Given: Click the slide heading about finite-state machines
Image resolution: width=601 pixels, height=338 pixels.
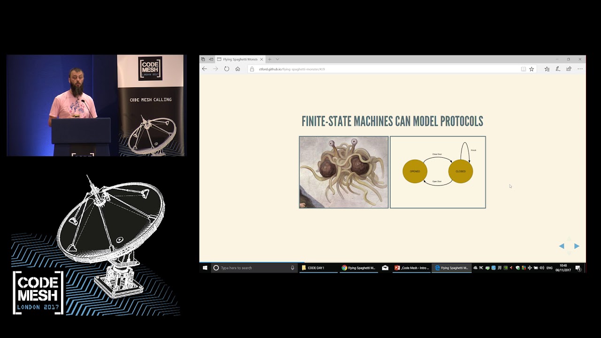Looking at the screenshot, I should click(392, 122).
